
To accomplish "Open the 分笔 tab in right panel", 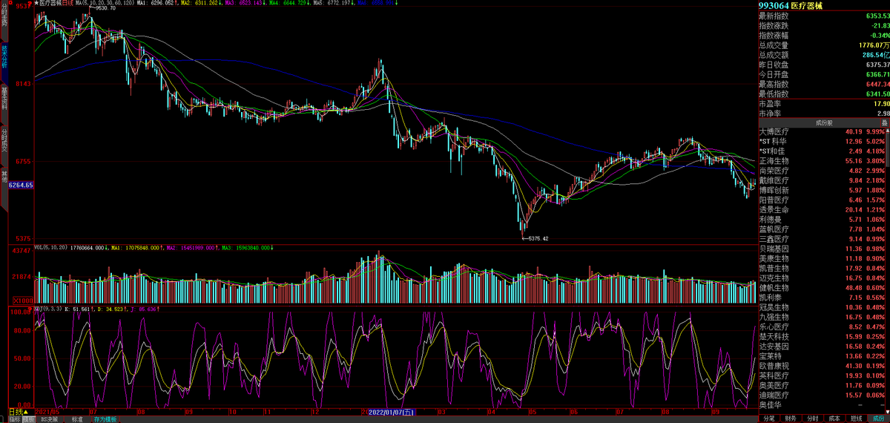I will tap(769, 419).
